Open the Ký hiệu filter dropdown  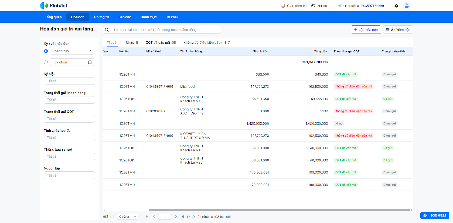69,81
